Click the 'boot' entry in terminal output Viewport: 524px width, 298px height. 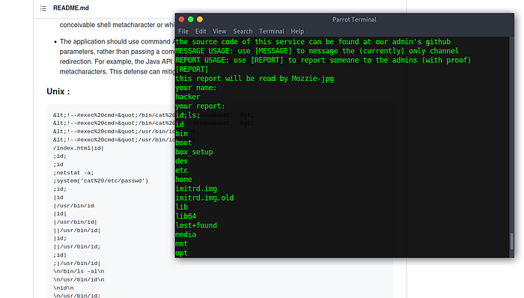click(x=183, y=143)
